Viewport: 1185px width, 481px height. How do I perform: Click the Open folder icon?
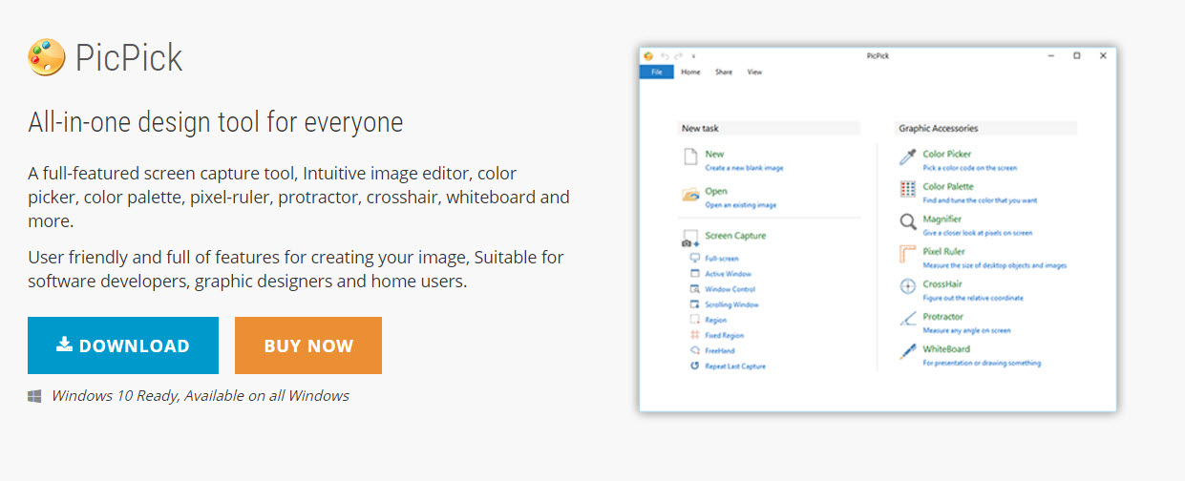(x=690, y=196)
